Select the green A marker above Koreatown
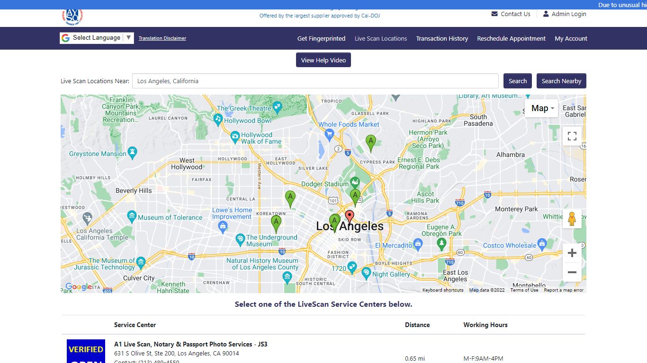The width and height of the screenshot is (647, 363). pyautogui.click(x=290, y=199)
